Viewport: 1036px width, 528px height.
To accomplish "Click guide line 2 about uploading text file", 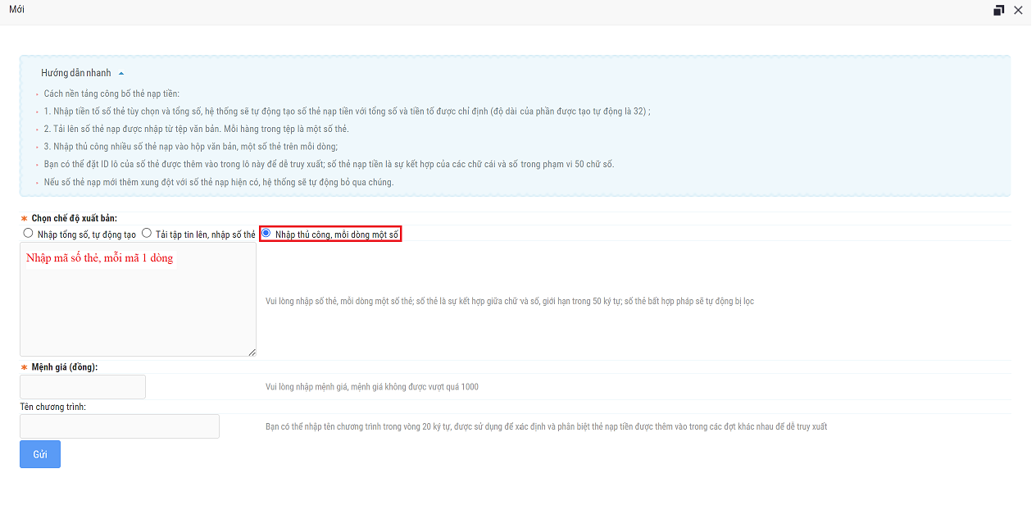I will [196, 130].
